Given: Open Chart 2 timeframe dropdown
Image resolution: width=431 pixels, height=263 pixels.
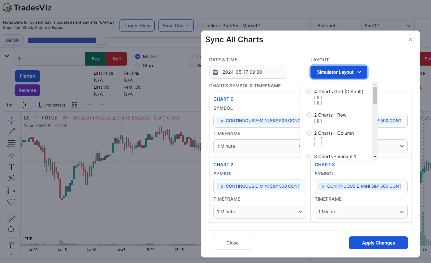Looking at the screenshot, I should pyautogui.click(x=260, y=212).
